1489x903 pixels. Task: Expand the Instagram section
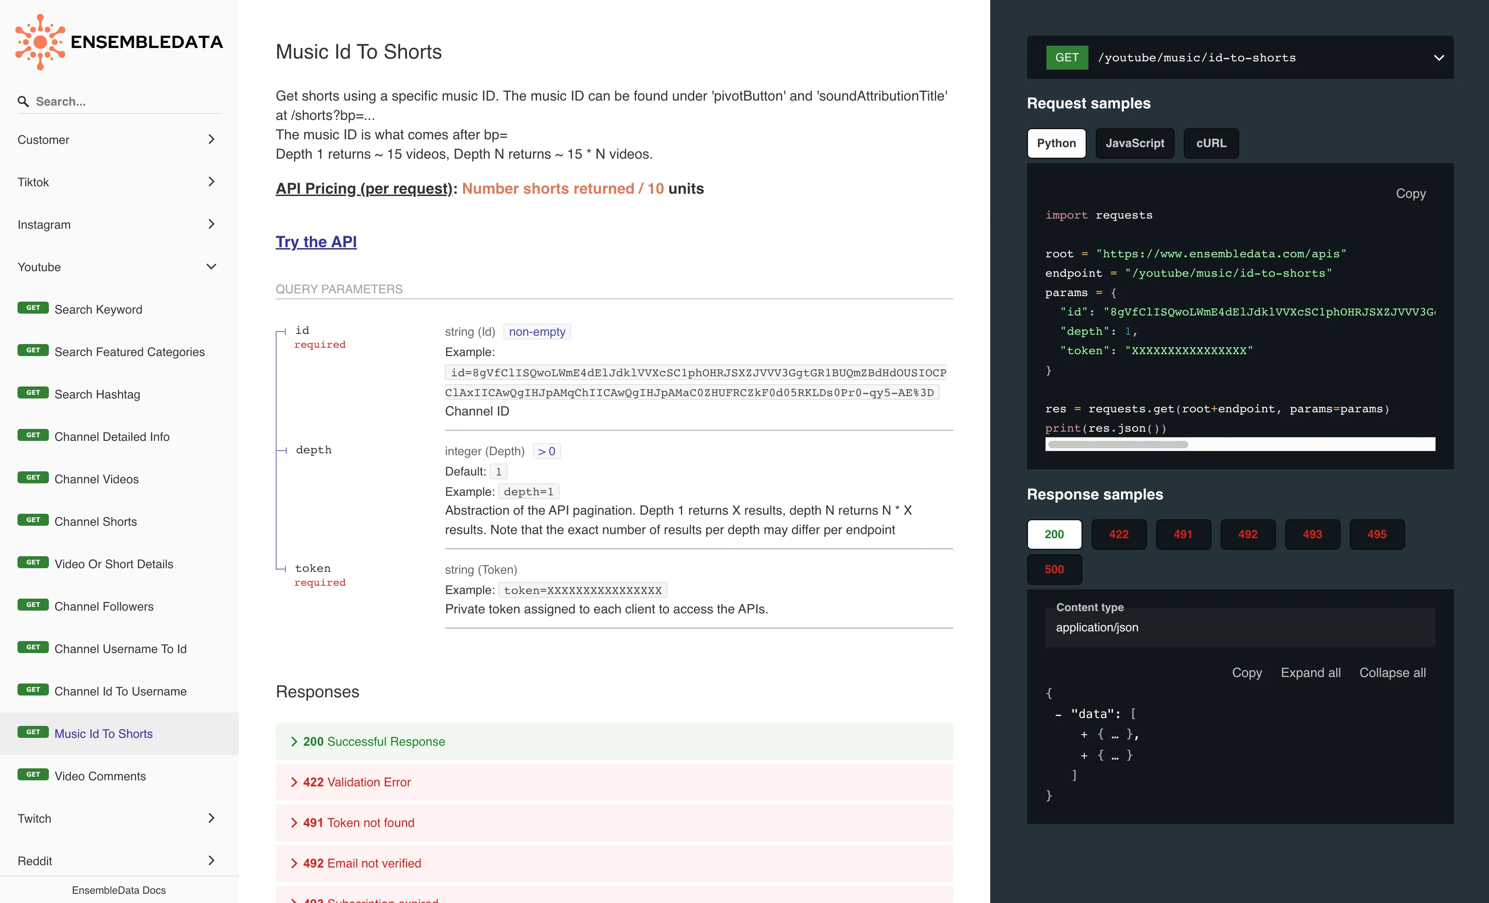click(x=119, y=224)
